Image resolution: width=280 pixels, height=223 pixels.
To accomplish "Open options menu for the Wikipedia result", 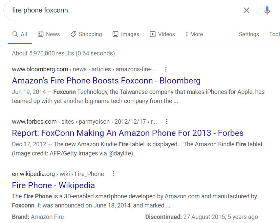I will pos(113,174).
